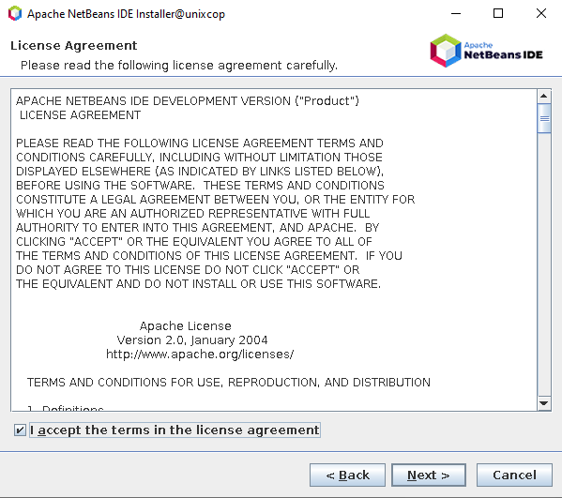Click the 'I accept the terms' label

[175, 430]
